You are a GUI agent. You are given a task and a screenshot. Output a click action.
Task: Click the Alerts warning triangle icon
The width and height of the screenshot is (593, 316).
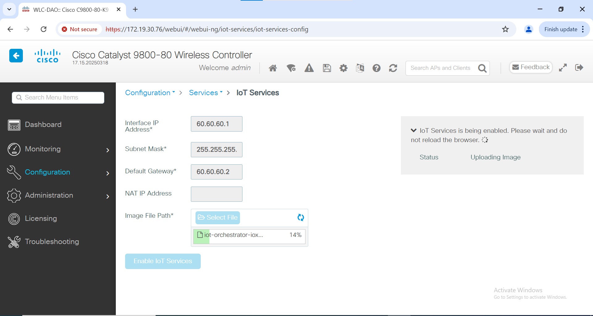(x=309, y=68)
